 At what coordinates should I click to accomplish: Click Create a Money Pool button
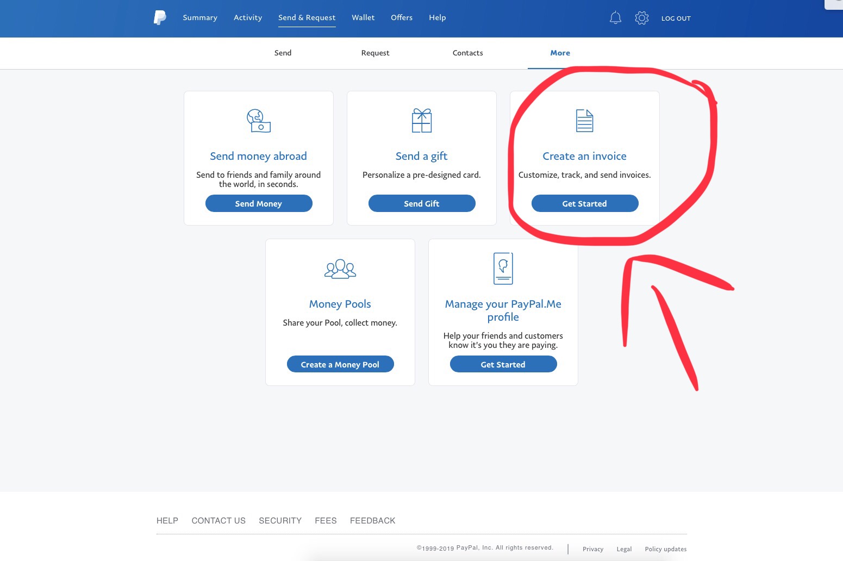point(340,364)
